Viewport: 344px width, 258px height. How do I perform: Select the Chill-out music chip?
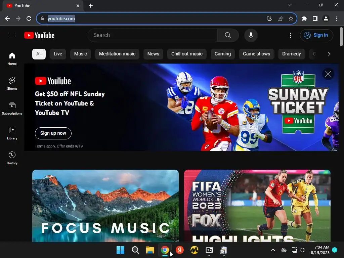click(x=187, y=54)
